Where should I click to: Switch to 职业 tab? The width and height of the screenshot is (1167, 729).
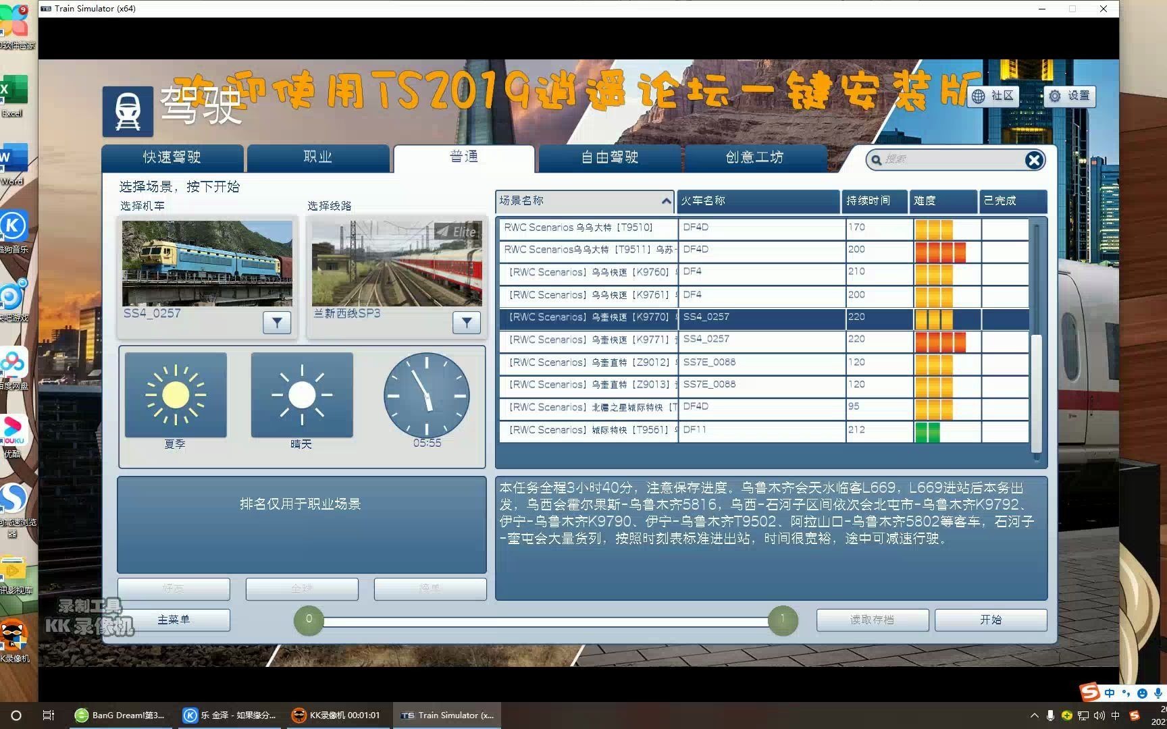tap(318, 158)
